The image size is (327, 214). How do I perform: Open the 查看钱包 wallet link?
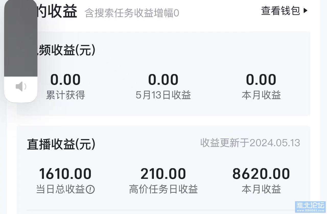281,11
